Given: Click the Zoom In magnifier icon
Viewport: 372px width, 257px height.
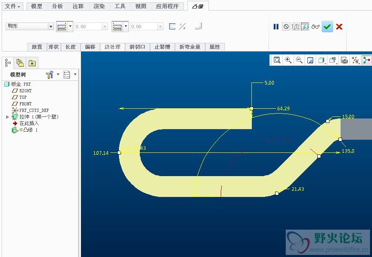Looking at the screenshot, I should tap(288, 60).
